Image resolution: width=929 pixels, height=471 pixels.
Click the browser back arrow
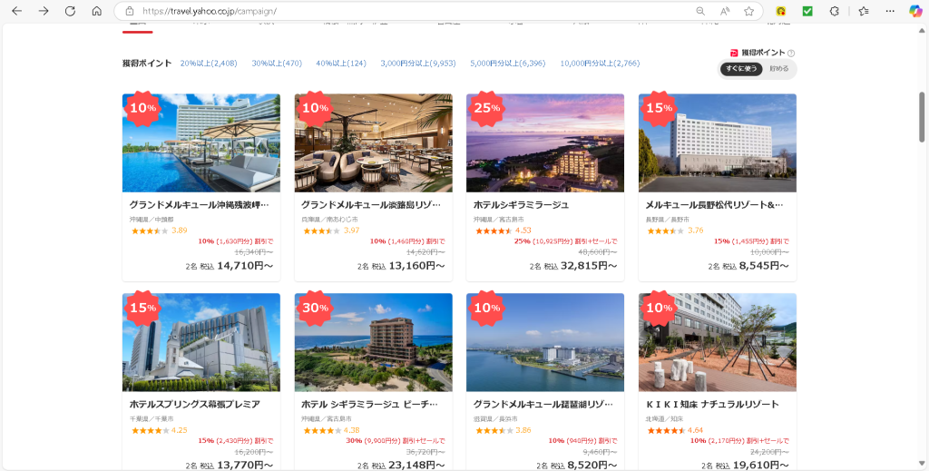coord(16,11)
